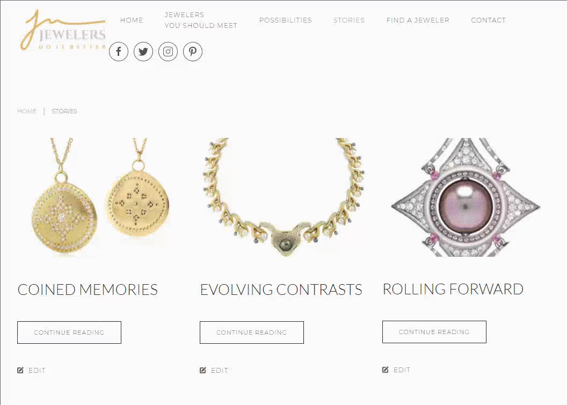Screen dimensions: 567x405
Task: Open Find a Jeweler page
Action: (x=418, y=20)
